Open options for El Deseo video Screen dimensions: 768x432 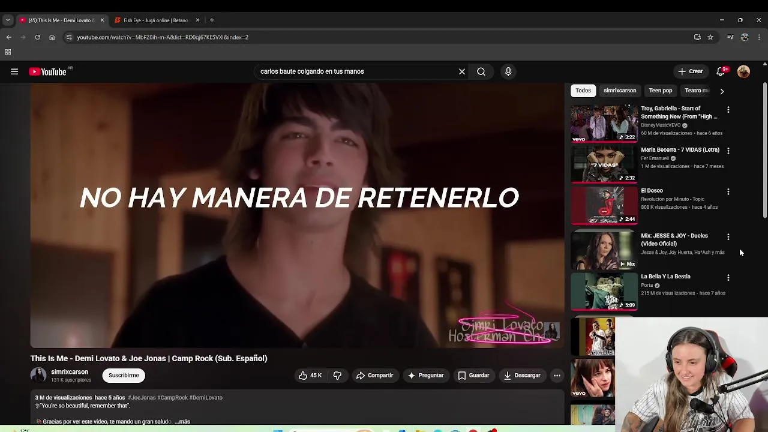point(728,191)
